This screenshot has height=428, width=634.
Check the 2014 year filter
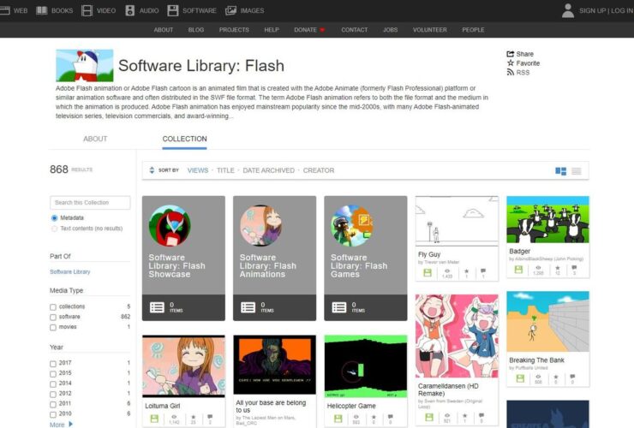(x=53, y=384)
